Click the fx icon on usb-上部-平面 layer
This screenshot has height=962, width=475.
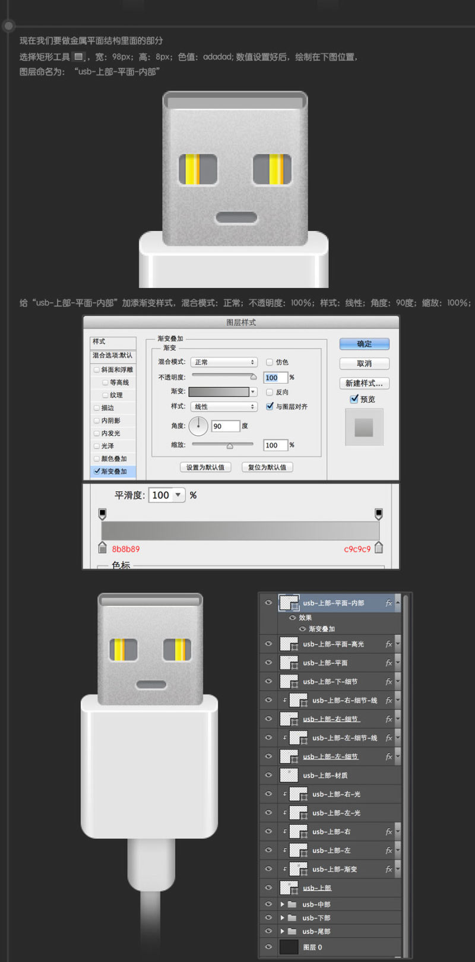389,663
